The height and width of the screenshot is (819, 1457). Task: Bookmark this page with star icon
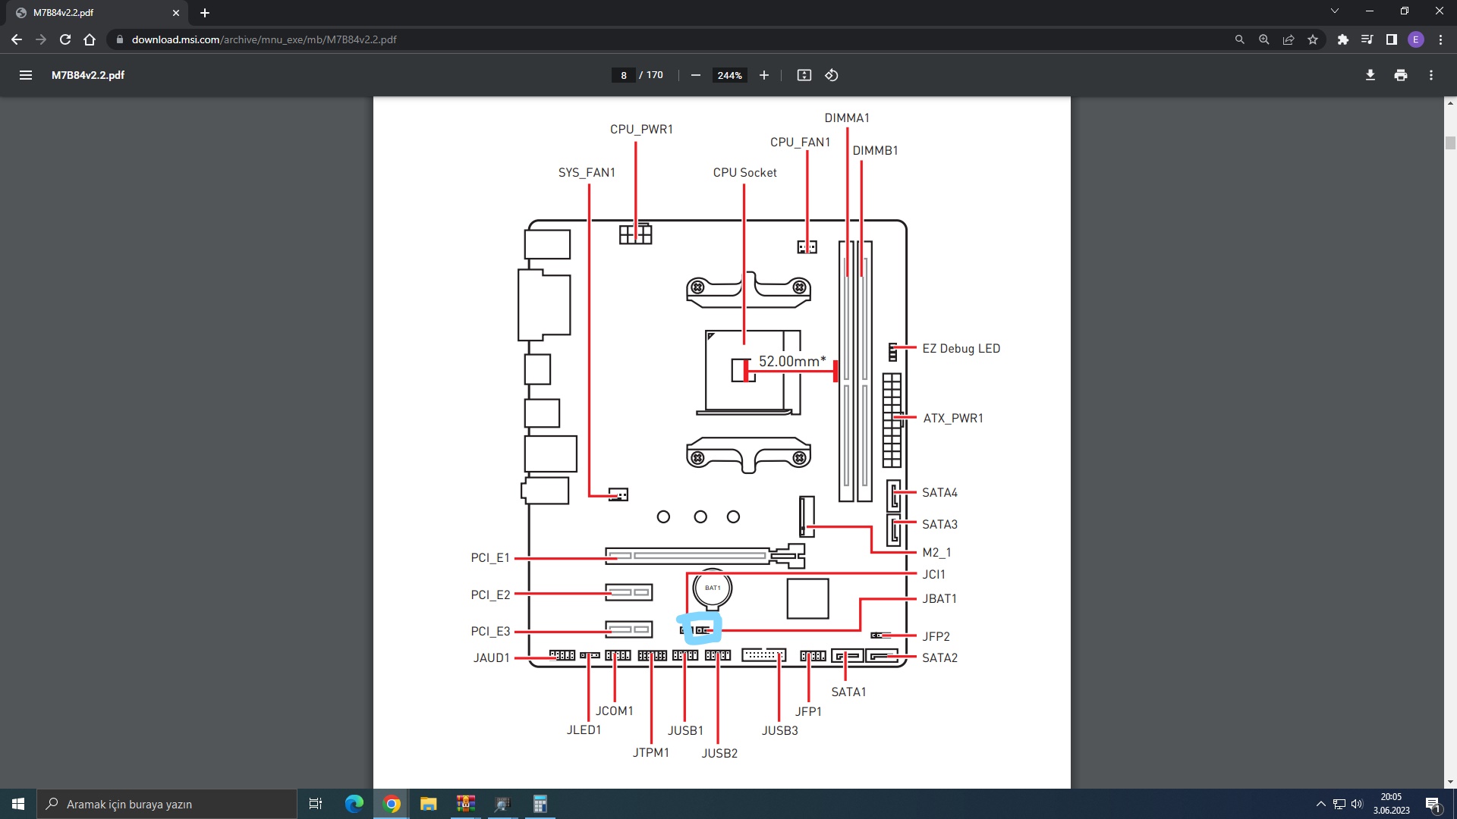[x=1313, y=39]
